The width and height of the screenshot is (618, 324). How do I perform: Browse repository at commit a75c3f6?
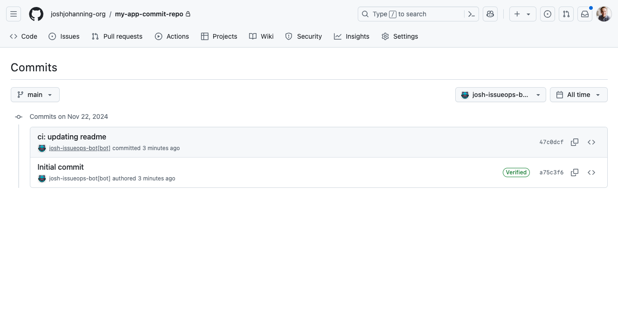pos(591,172)
